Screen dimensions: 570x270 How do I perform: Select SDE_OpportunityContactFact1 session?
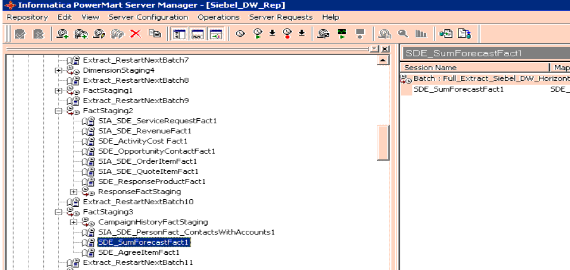point(156,151)
